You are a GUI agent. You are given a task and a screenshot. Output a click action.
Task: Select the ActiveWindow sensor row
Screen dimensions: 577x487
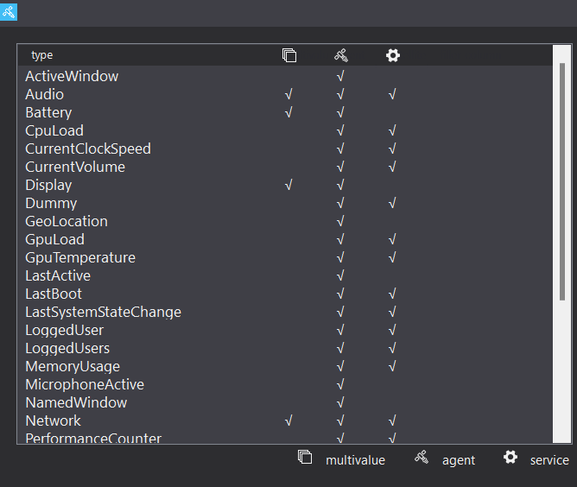[x=285, y=76]
